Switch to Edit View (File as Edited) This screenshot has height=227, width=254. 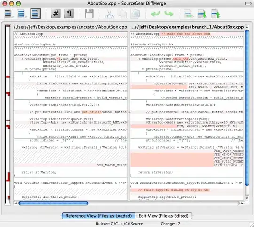[x=163, y=216]
